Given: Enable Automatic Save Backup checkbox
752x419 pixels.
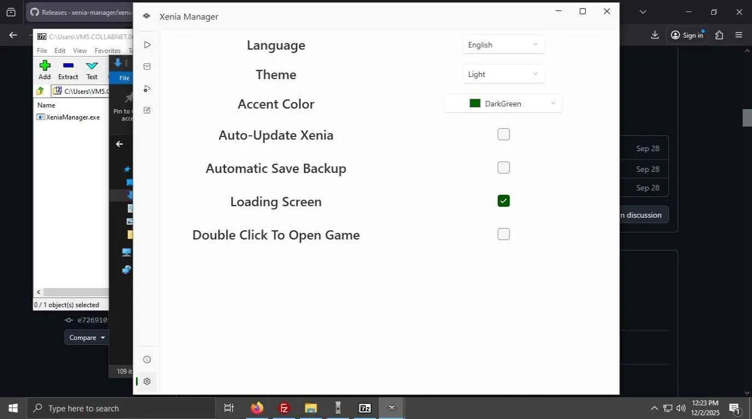Looking at the screenshot, I should pyautogui.click(x=503, y=167).
